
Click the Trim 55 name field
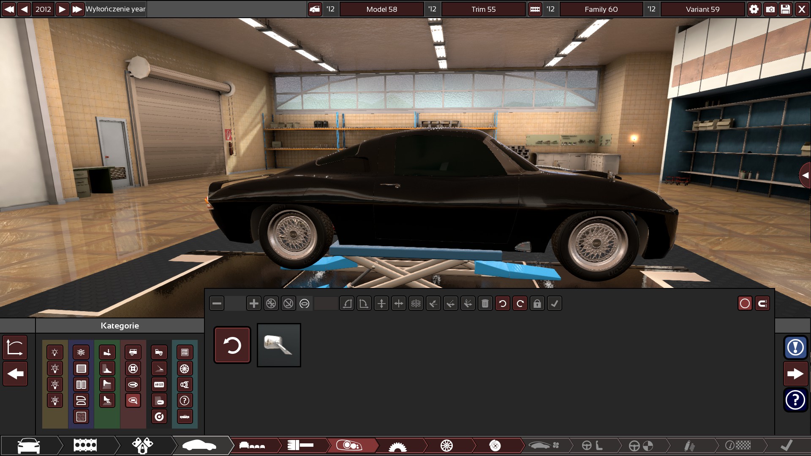point(484,9)
